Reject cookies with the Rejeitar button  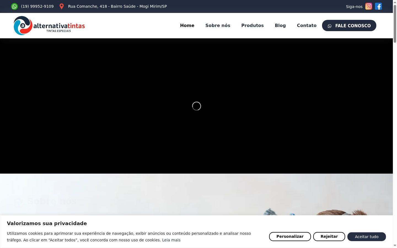tap(329, 236)
